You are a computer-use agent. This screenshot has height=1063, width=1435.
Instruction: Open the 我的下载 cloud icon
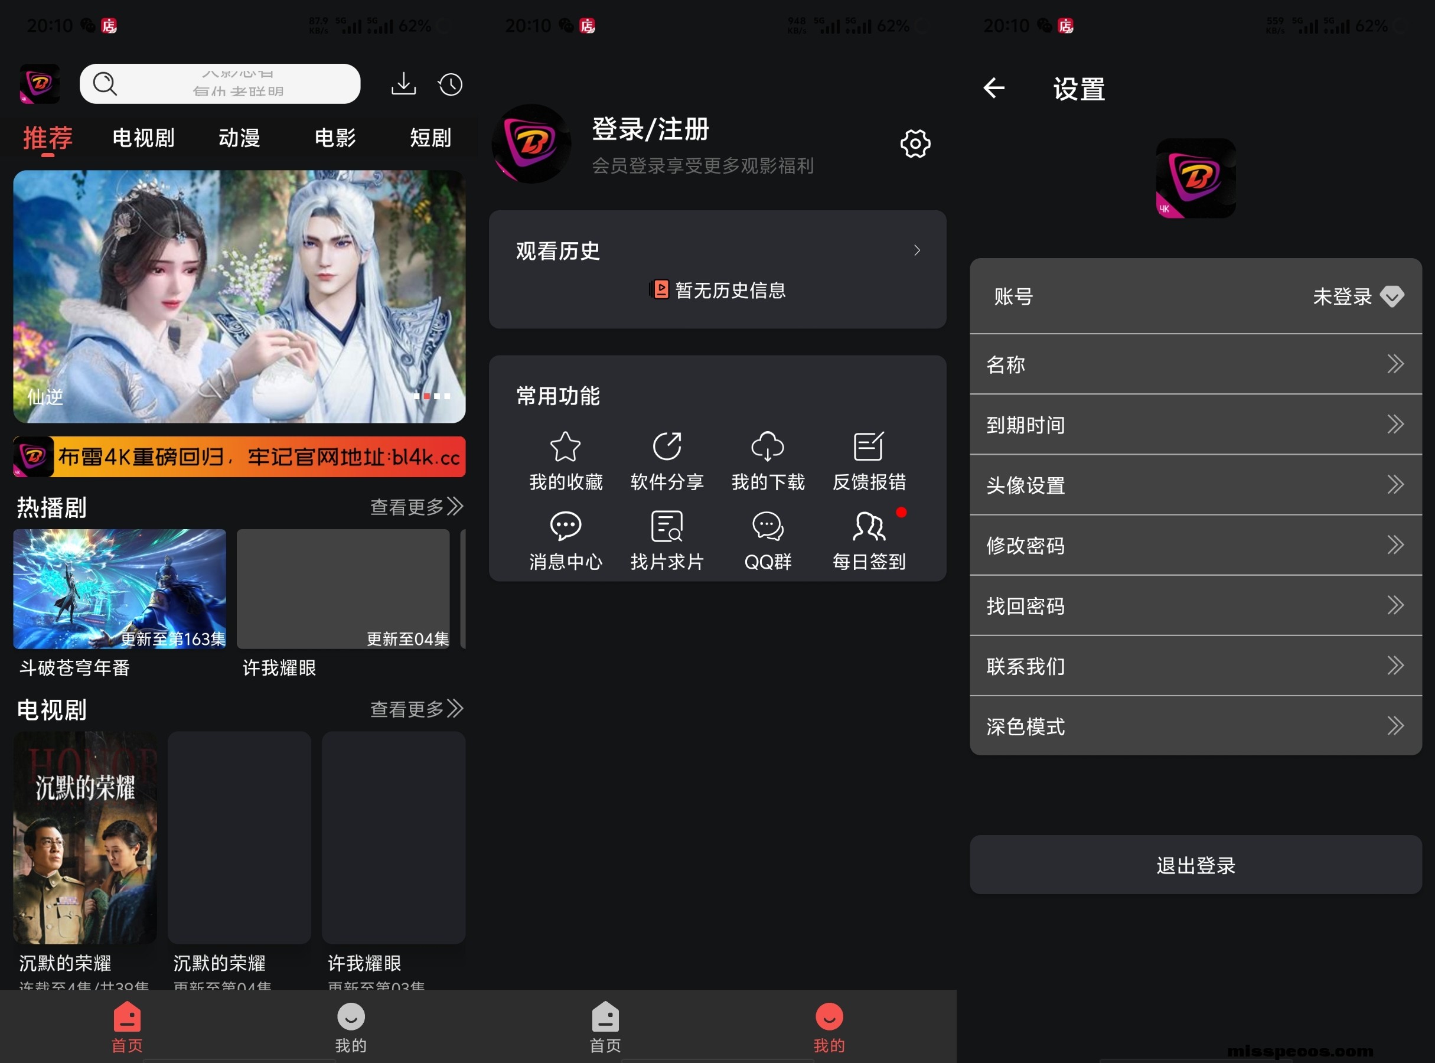[767, 447]
